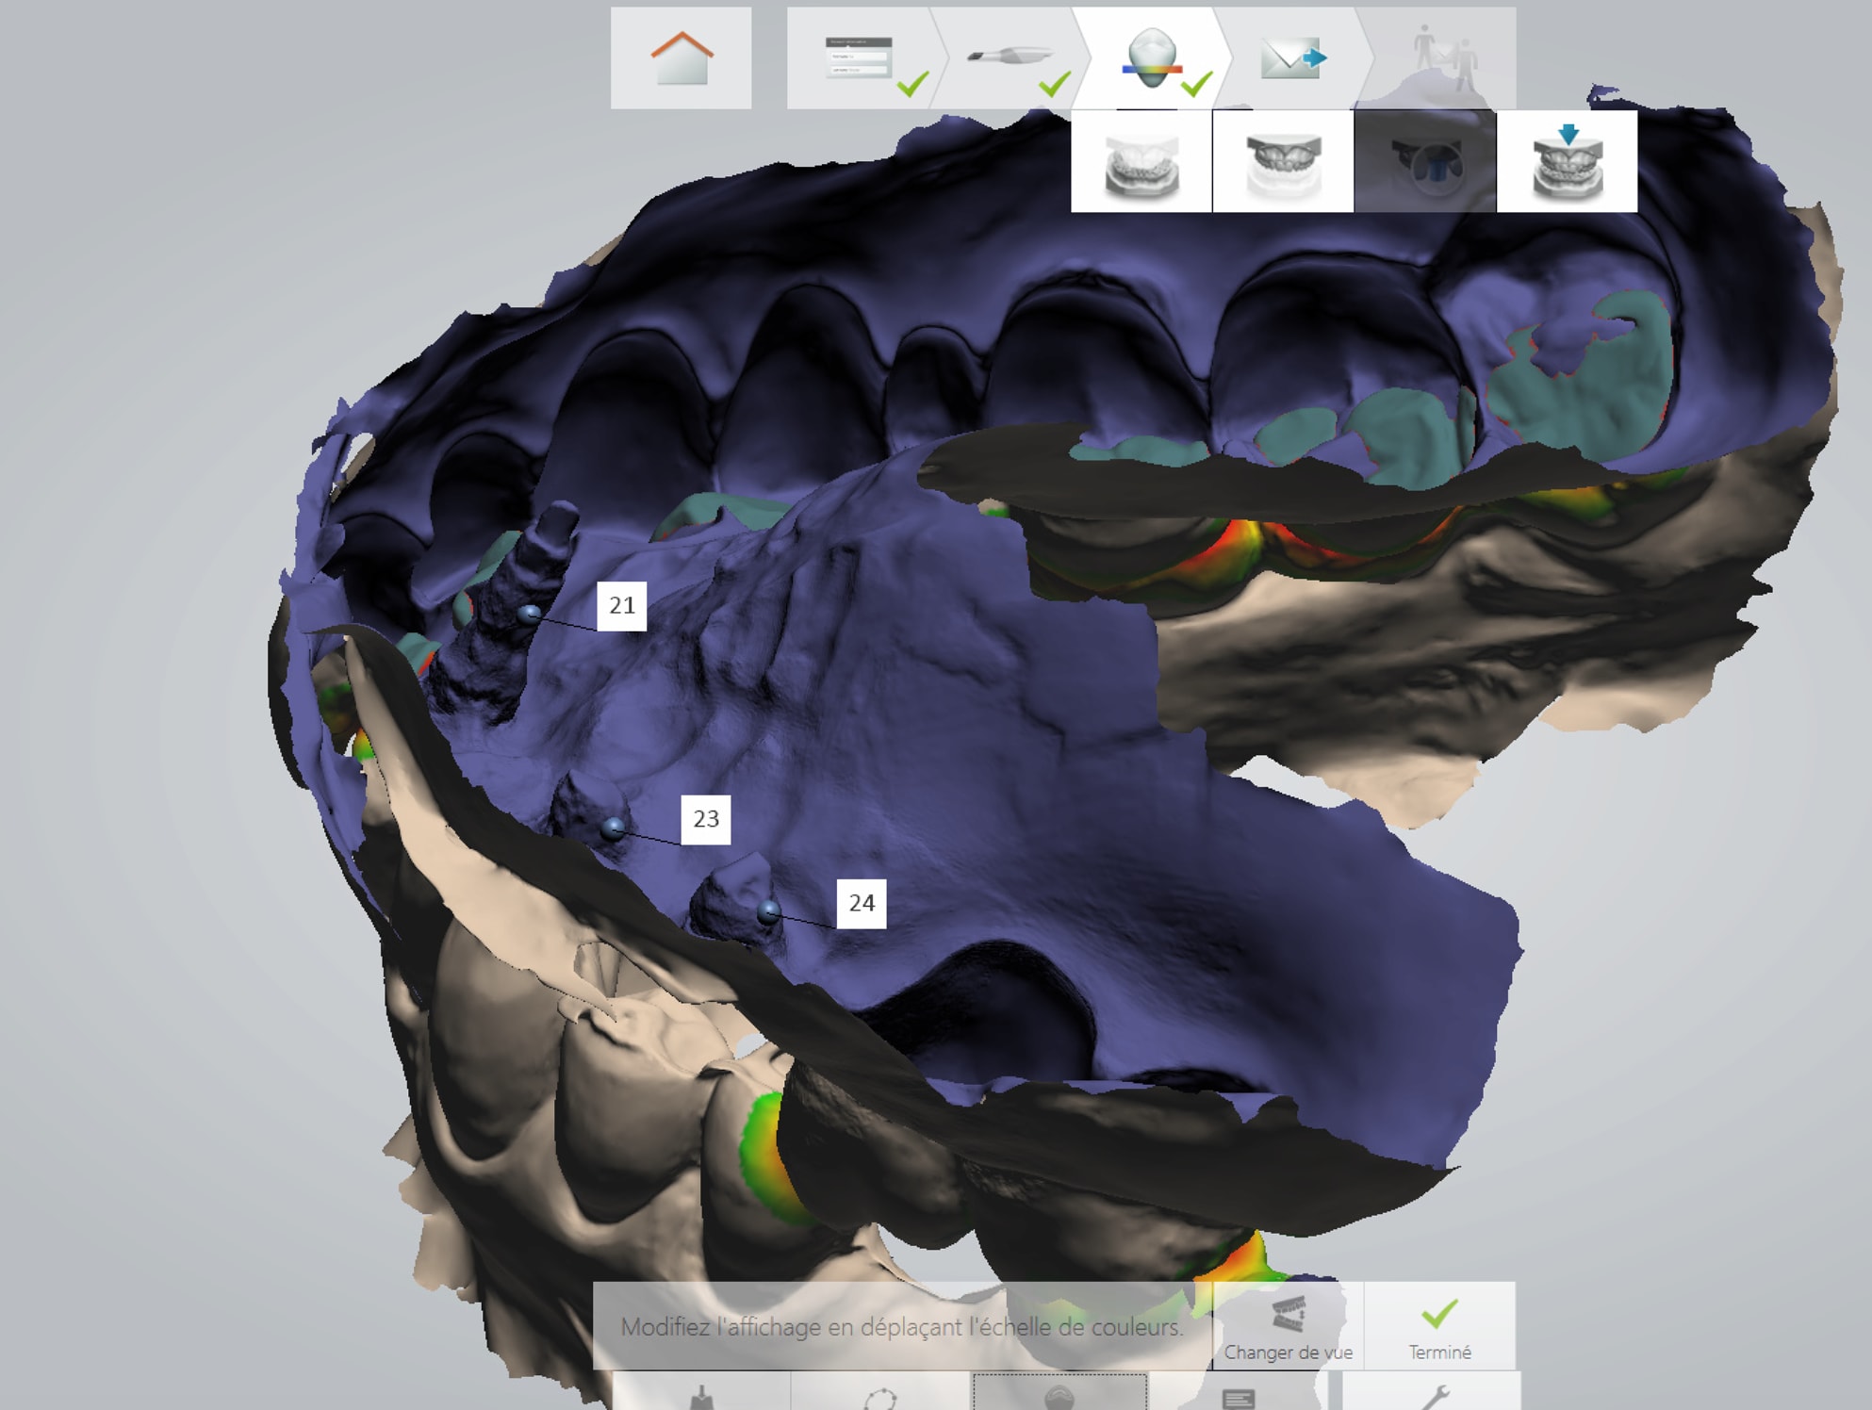The image size is (1872, 1410).
Task: Select the occlusion bite view with arrow
Action: pos(1567,162)
